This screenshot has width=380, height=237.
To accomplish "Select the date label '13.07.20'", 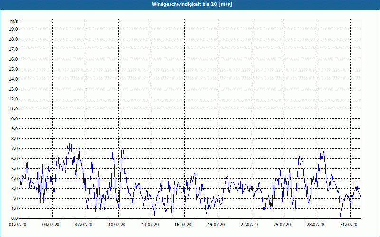I will [x=150, y=225].
